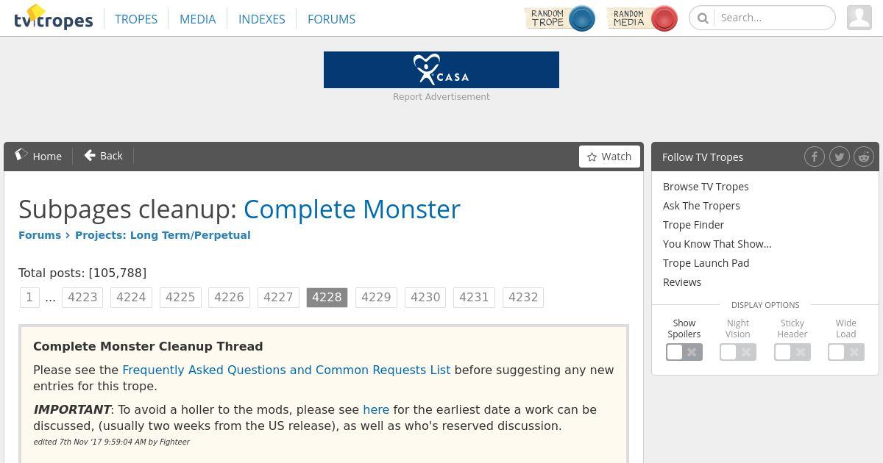Go to page 4229
883x463 pixels.
(376, 297)
